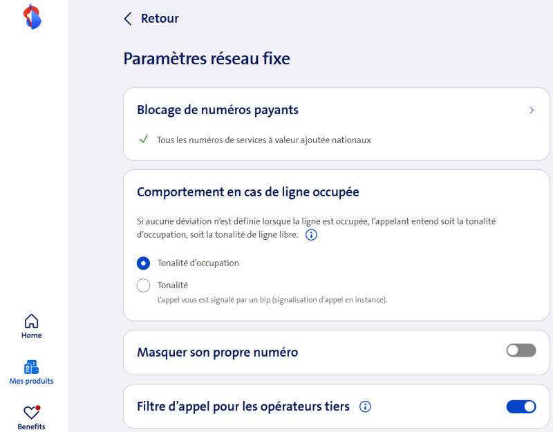Click Paramètres réseau fixe page title
The width and height of the screenshot is (553, 432).
[x=207, y=59]
